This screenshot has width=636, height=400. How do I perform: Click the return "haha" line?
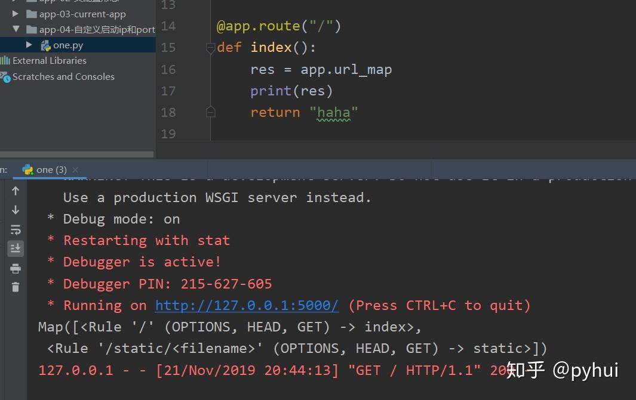coord(304,113)
